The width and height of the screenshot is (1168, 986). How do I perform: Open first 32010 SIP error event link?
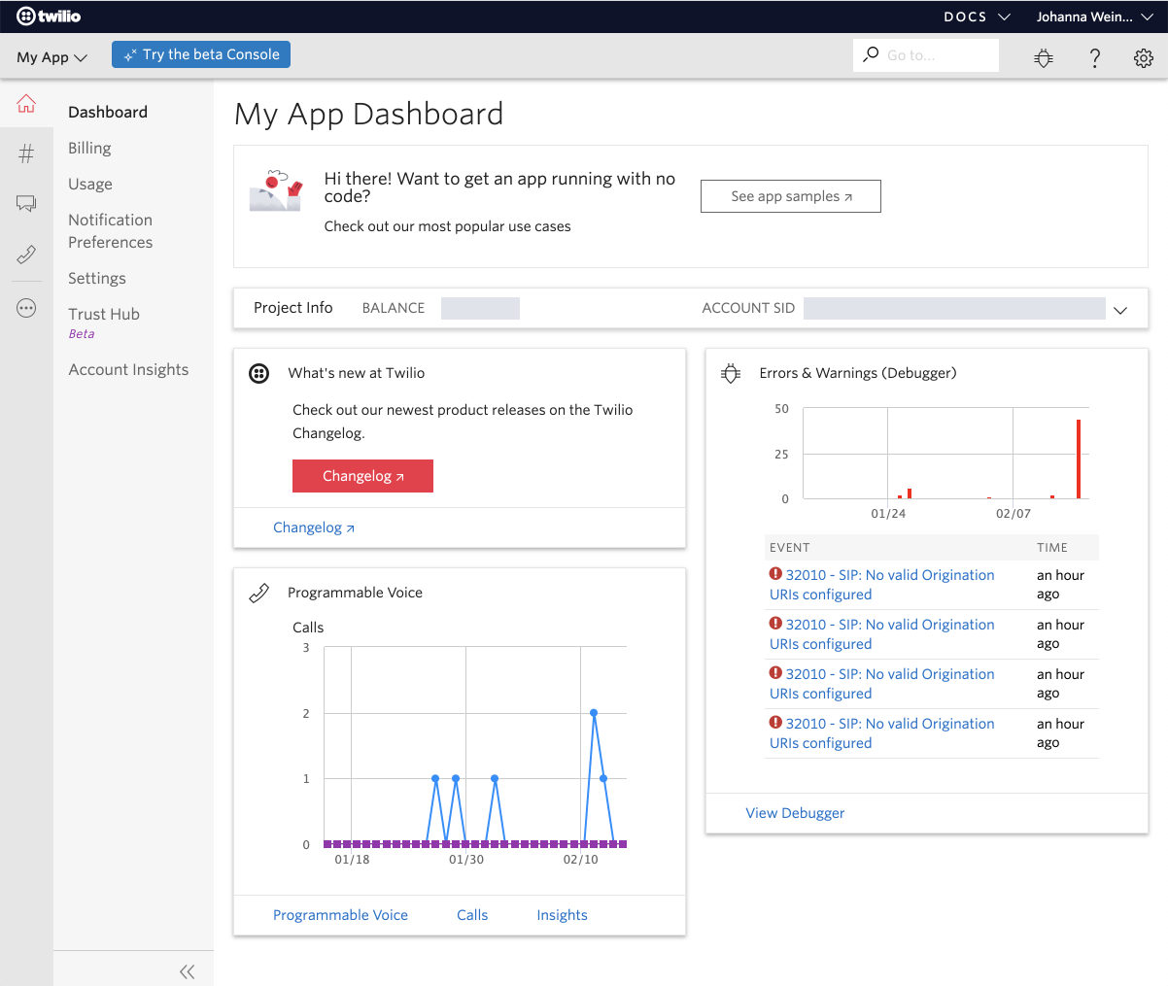(882, 585)
